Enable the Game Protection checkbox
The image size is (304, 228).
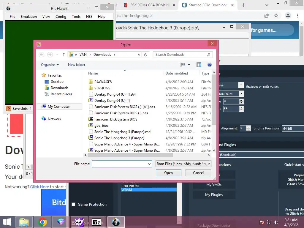click(74, 204)
